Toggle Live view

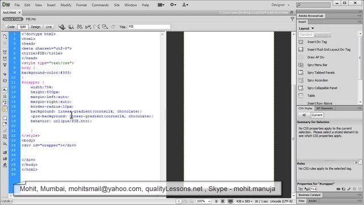[x=49, y=27]
